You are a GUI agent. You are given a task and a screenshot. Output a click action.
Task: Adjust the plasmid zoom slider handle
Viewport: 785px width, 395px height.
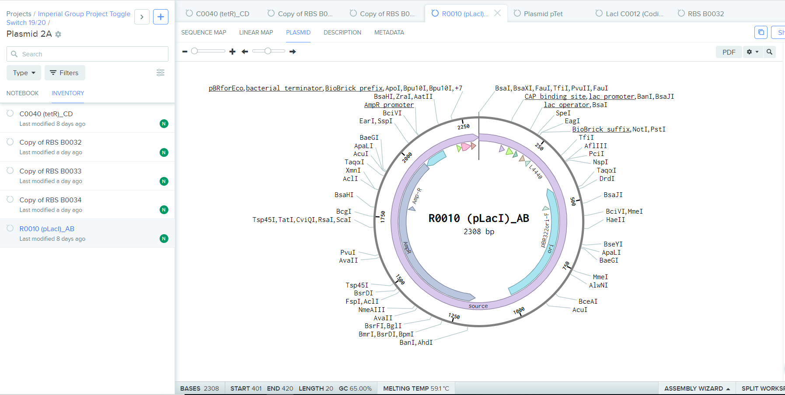click(x=195, y=51)
